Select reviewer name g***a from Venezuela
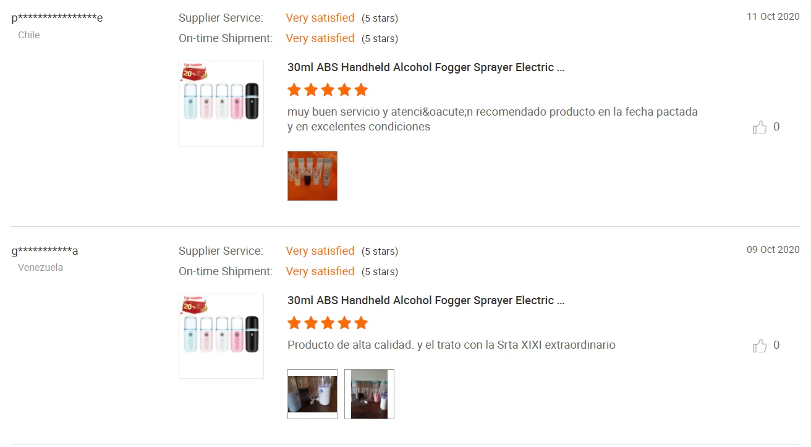The image size is (811, 447). (45, 251)
